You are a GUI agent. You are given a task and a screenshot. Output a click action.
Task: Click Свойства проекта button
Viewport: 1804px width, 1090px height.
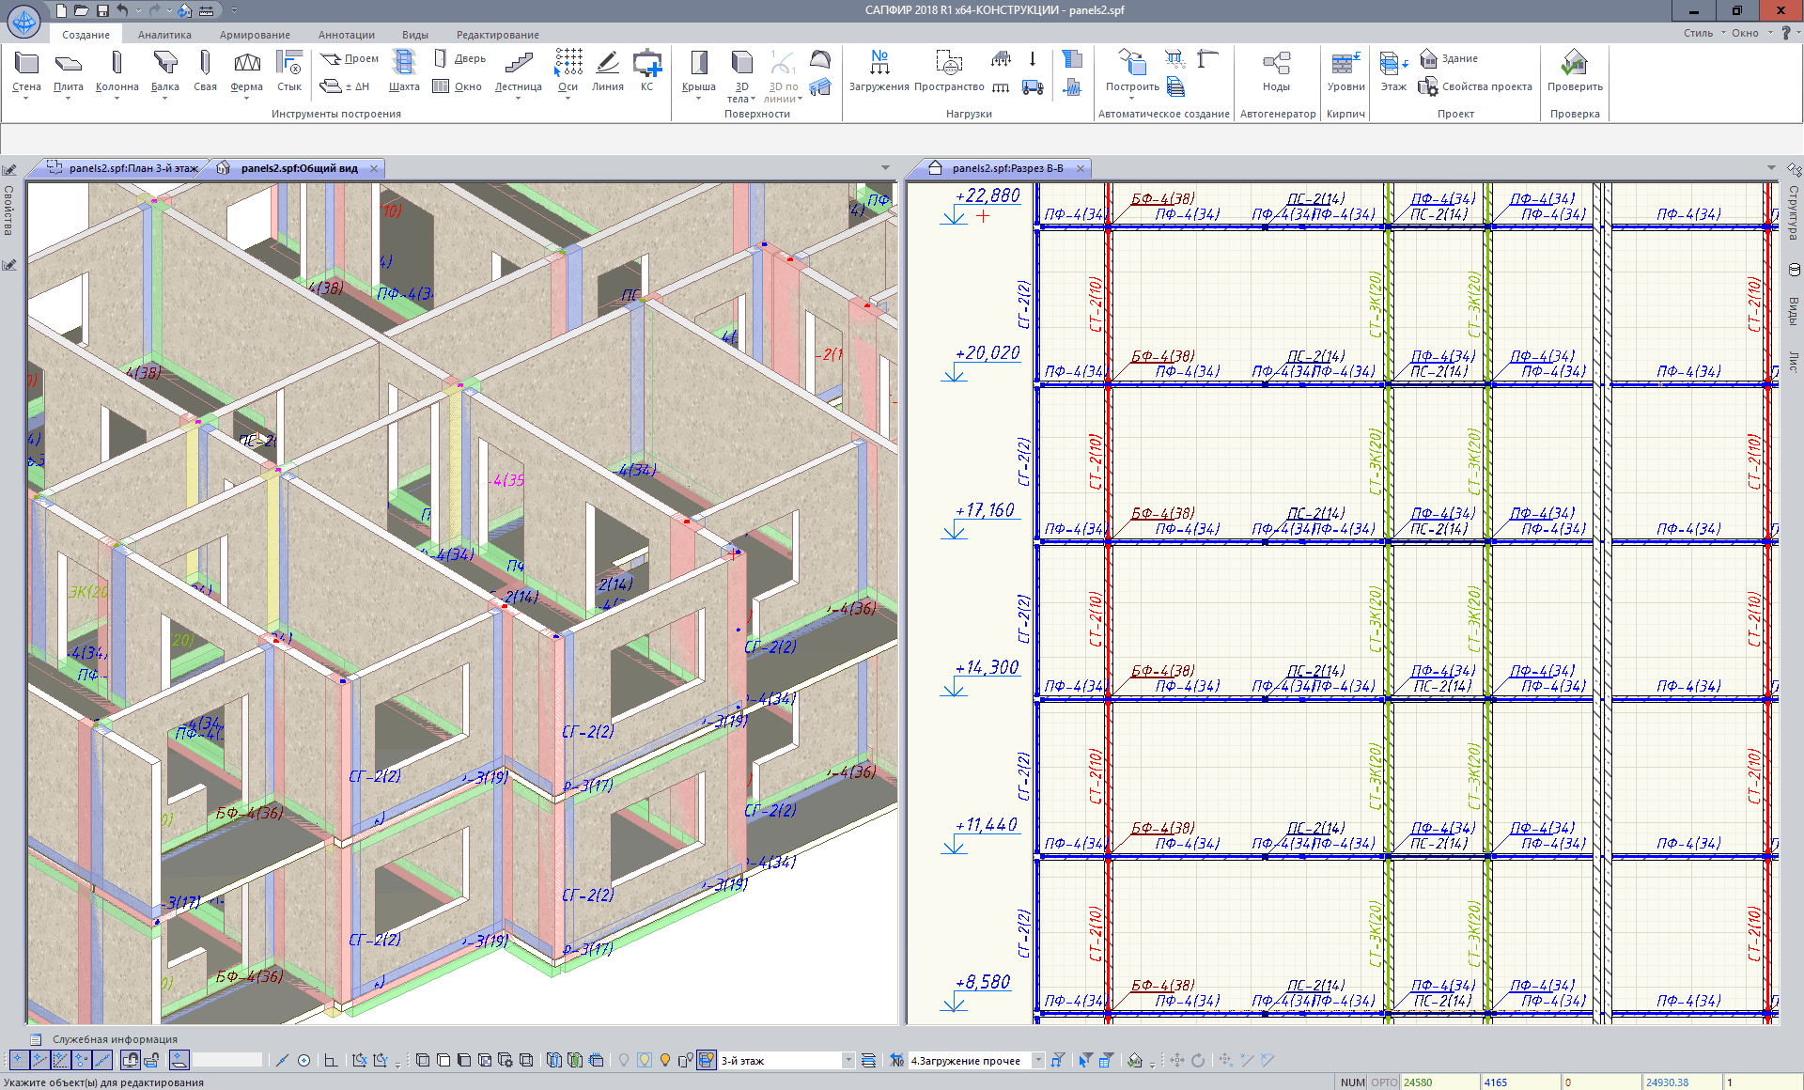pos(1485,86)
